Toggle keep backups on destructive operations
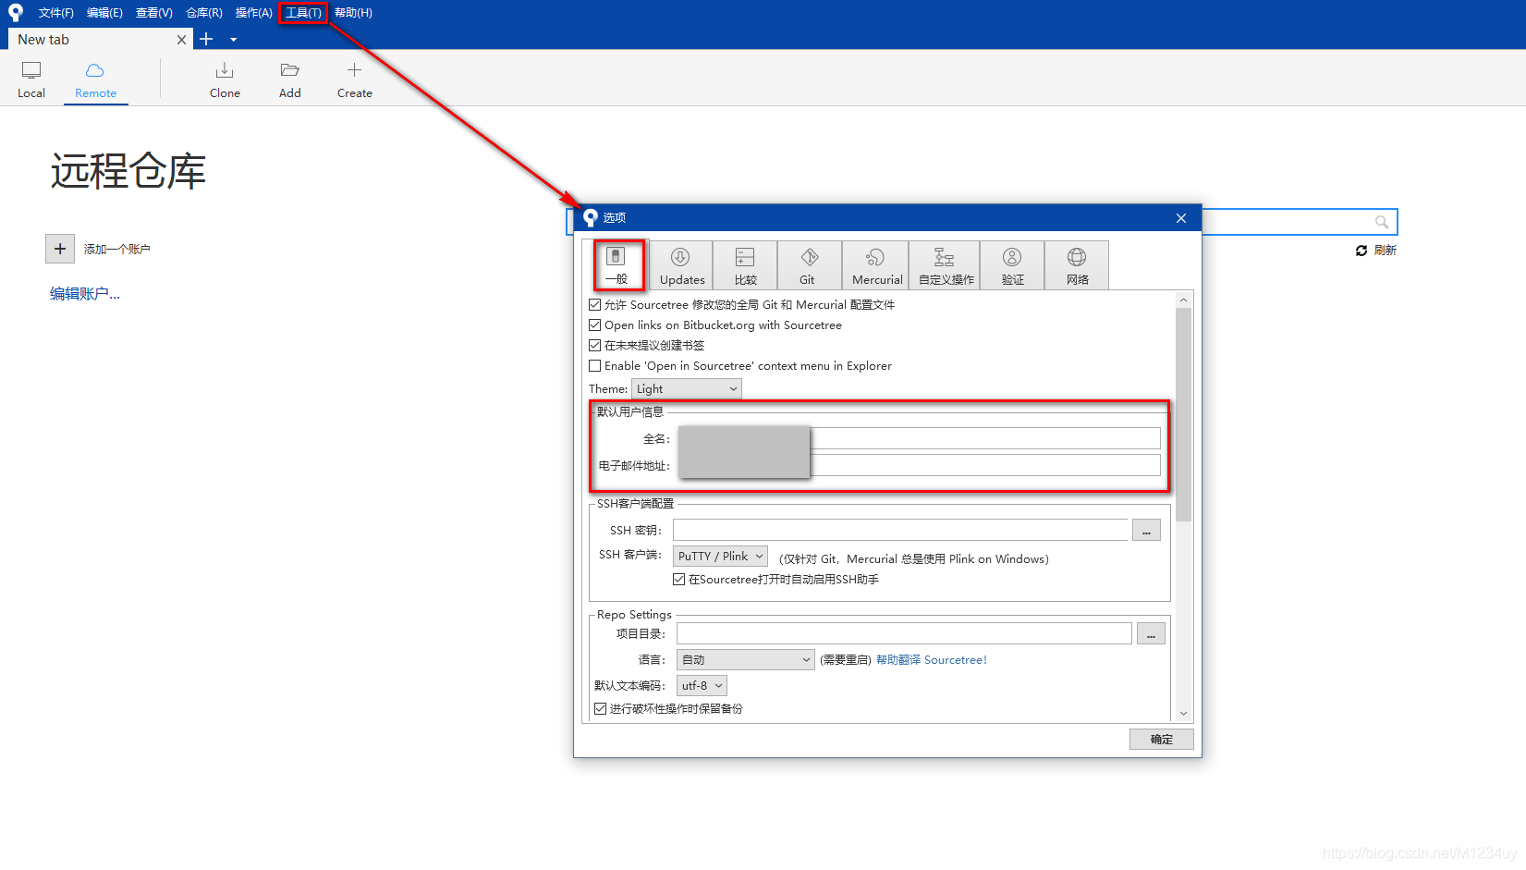This screenshot has height=870, width=1526. click(x=601, y=709)
